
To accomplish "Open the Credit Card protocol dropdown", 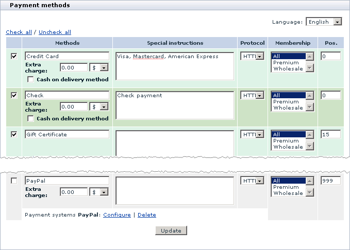I will (252, 56).
